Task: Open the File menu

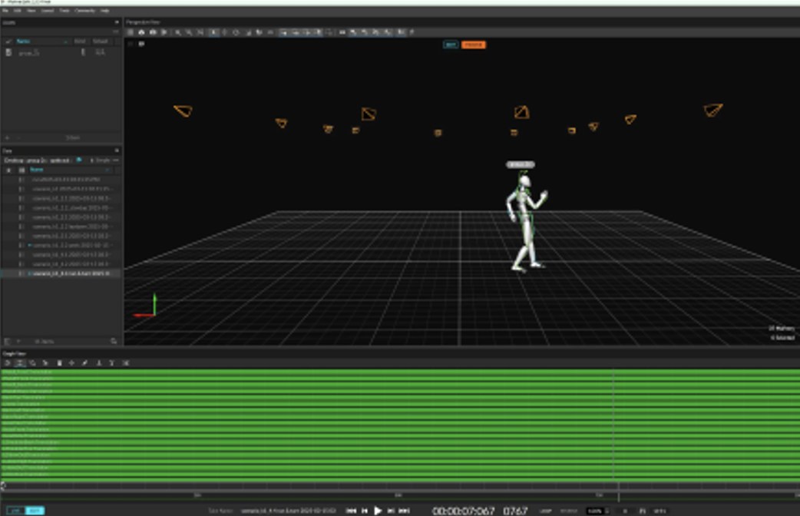Action: (5, 11)
